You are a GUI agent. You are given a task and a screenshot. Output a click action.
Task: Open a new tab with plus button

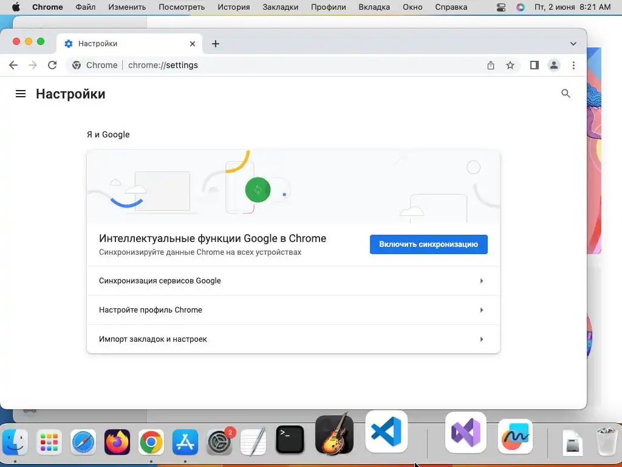point(216,44)
